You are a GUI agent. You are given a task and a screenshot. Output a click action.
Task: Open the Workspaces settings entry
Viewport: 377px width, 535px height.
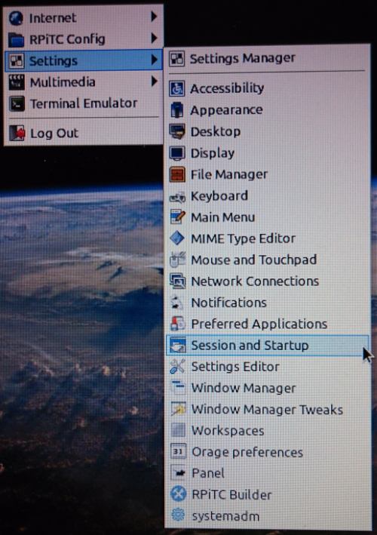tap(268, 431)
